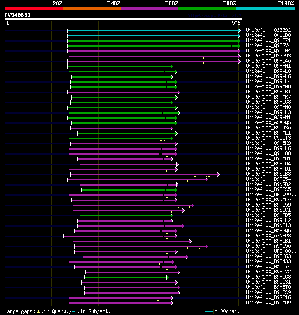Open UniRef100_B9IJ30 entry
The height and width of the screenshot is (315, 299).
tap(268, 128)
